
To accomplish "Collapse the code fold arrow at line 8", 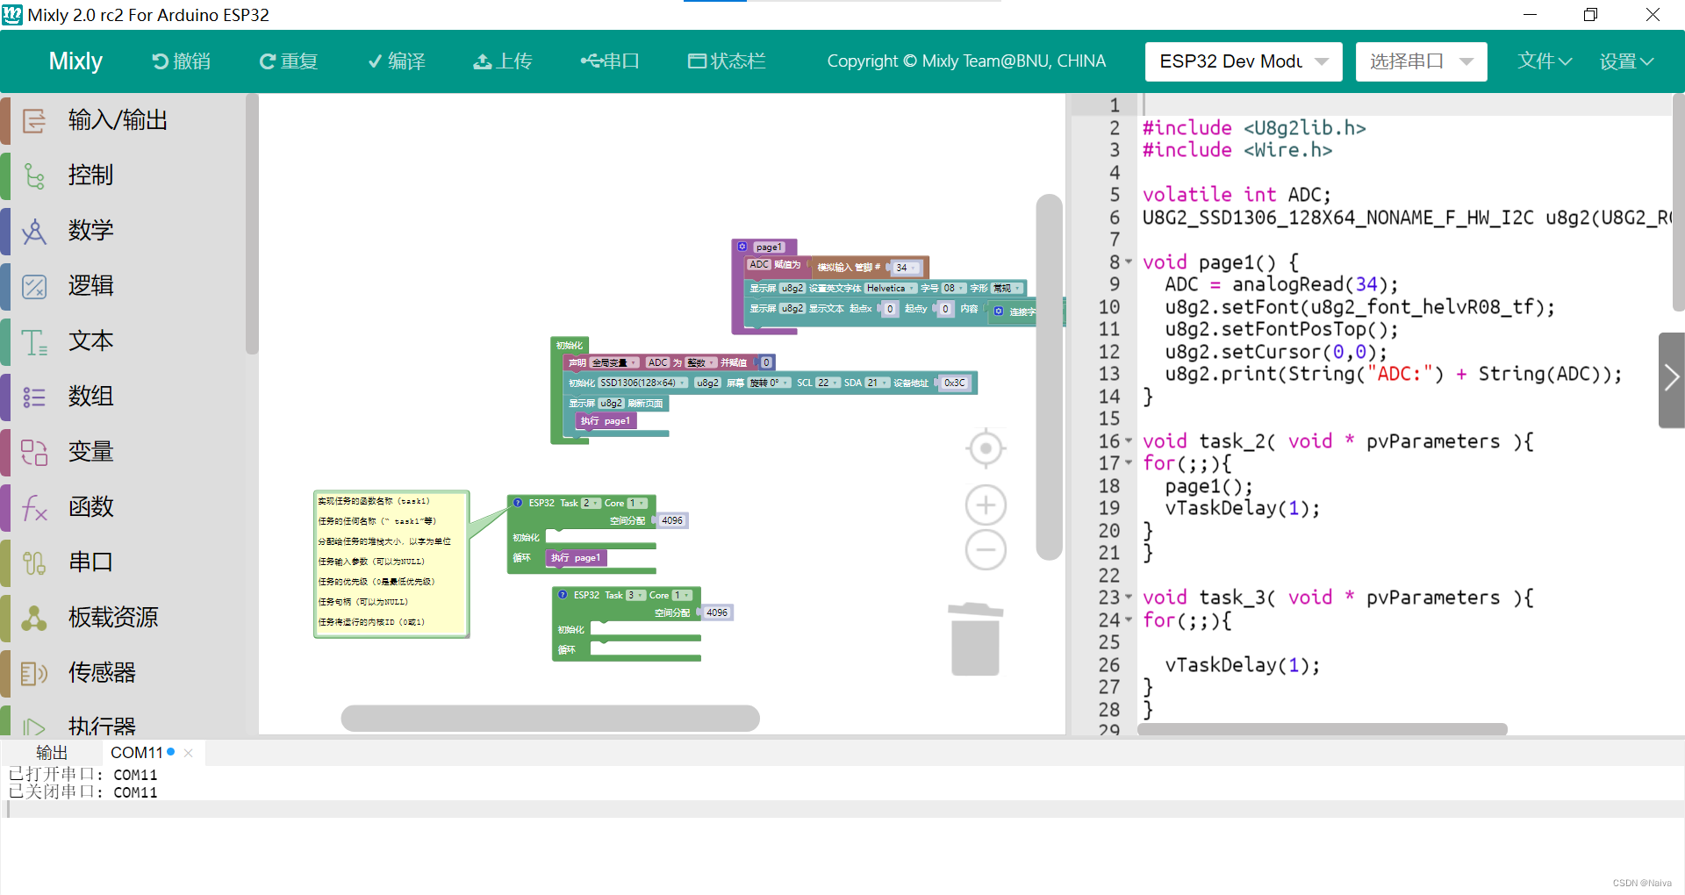I will pyautogui.click(x=1129, y=262).
